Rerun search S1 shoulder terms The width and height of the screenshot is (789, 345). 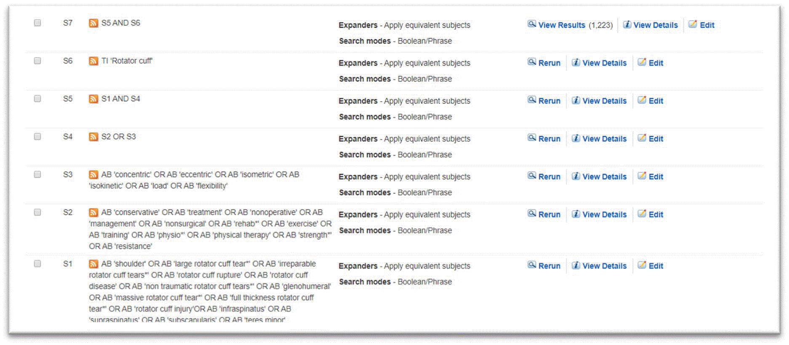point(549,266)
